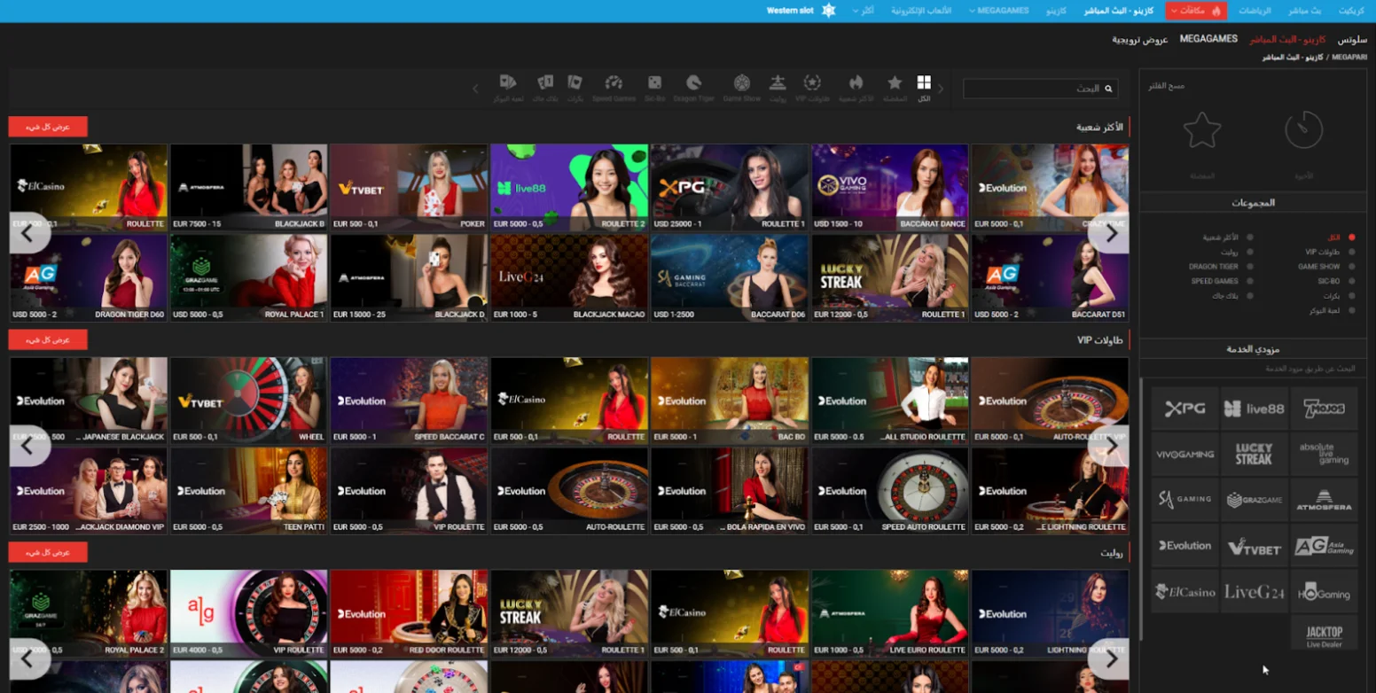Show all games in 'الأكثر شعبية' section

point(48,127)
